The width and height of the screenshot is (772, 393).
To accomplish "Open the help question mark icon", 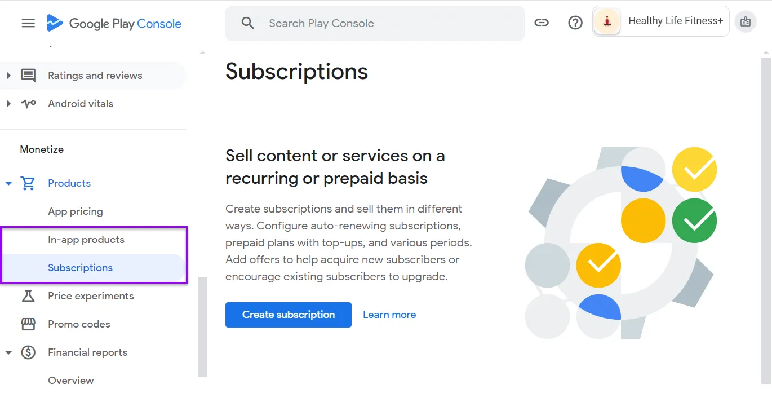I will (x=575, y=22).
